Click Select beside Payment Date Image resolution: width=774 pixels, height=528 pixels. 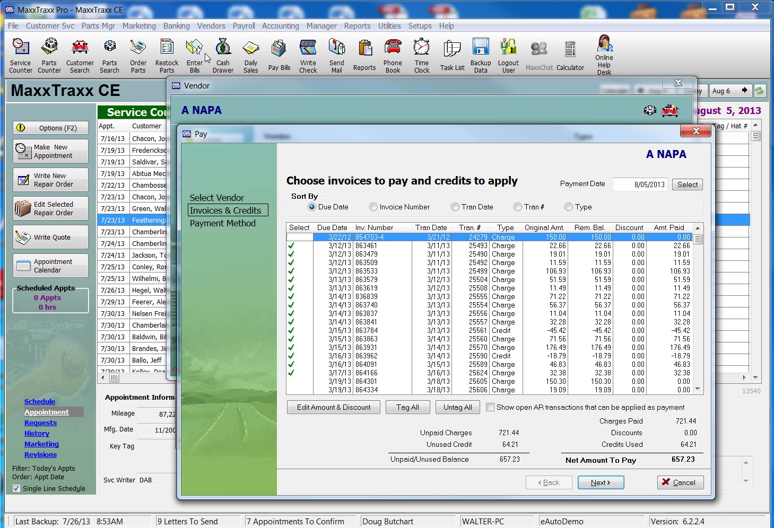pos(688,184)
